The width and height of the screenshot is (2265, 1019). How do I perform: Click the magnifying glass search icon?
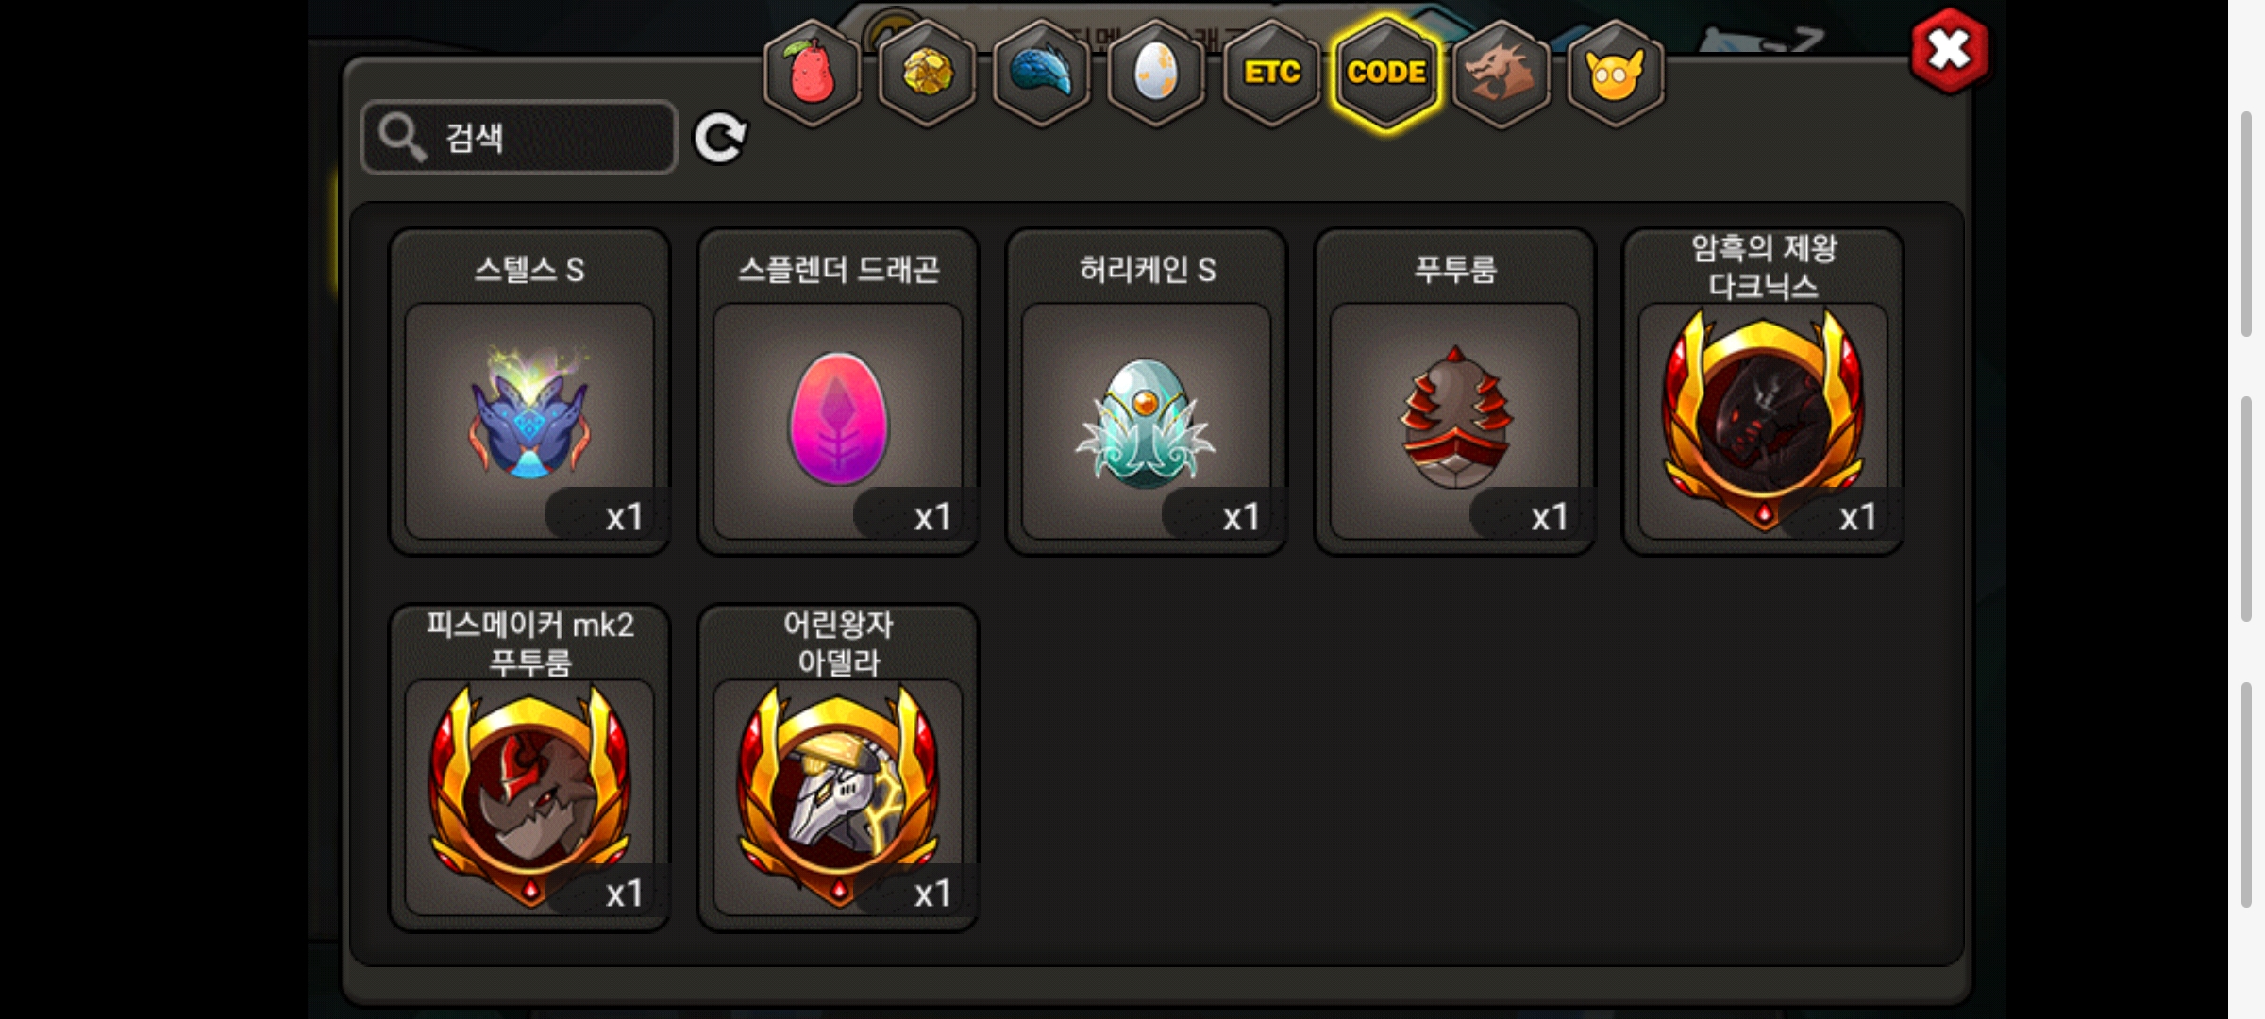(403, 138)
